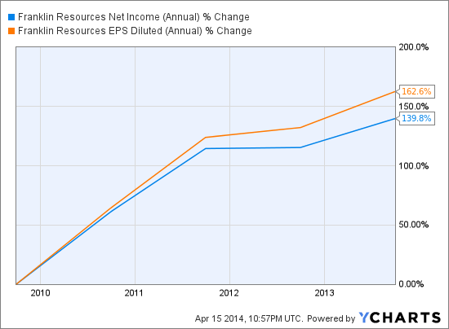Click the orange EPS Diluted legend swatch
This screenshot has height=329, width=449.
(x=11, y=31)
